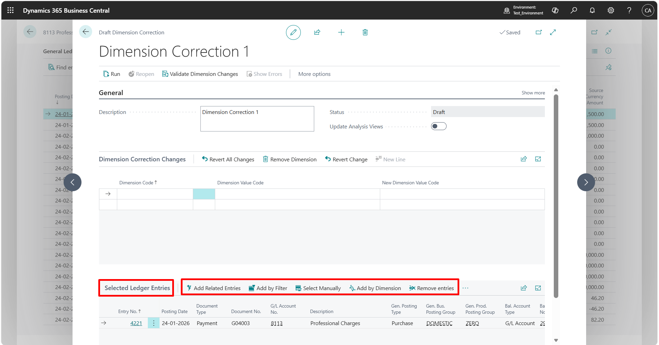The width and height of the screenshot is (659, 345).
Task: Click Dimension Value Code column header
Action: point(240,183)
